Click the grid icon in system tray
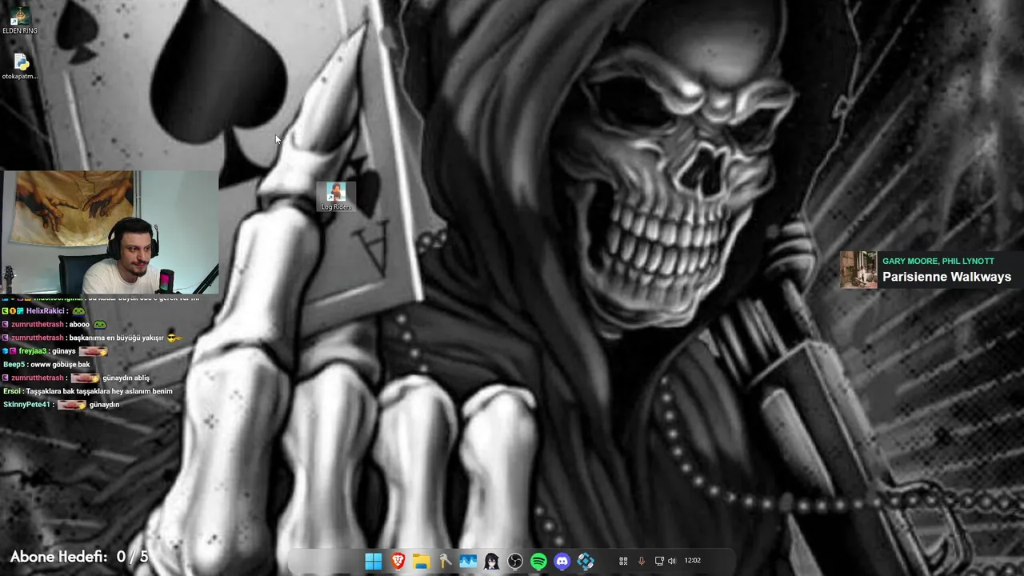 (623, 561)
